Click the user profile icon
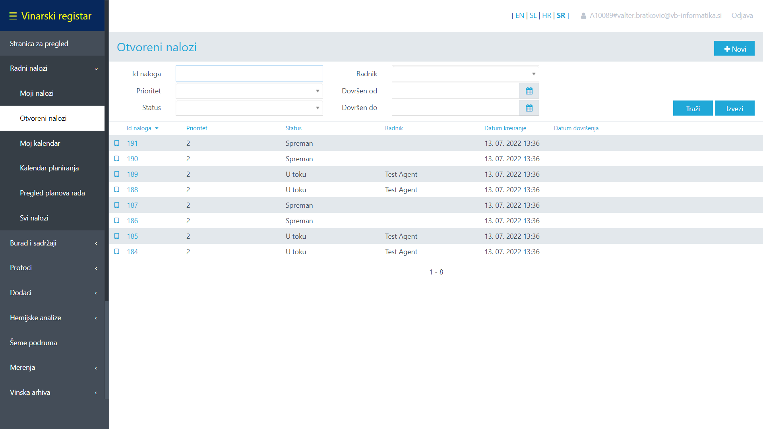Screen dimensions: 763x429 583,16
